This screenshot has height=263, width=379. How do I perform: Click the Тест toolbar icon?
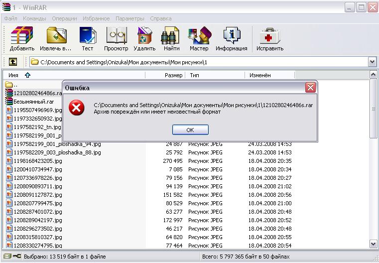pyautogui.click(x=88, y=35)
